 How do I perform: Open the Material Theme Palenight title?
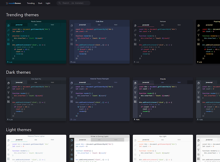(100, 79)
